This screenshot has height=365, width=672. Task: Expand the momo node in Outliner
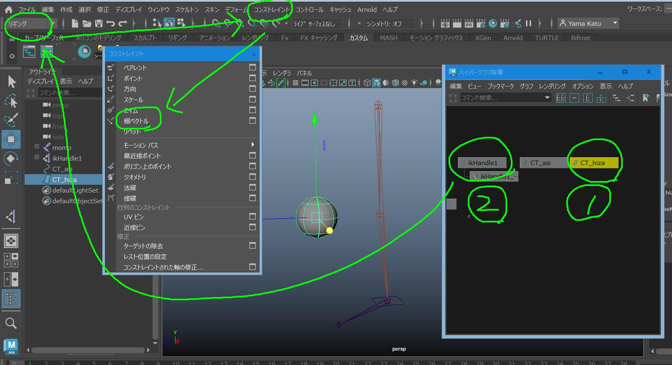37,146
